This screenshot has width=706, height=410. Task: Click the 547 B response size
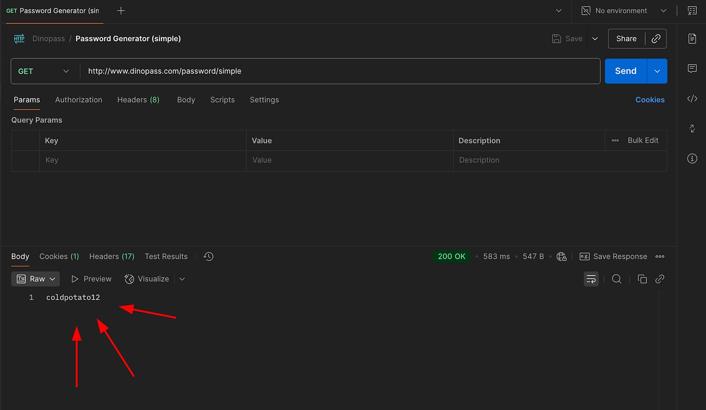click(533, 257)
